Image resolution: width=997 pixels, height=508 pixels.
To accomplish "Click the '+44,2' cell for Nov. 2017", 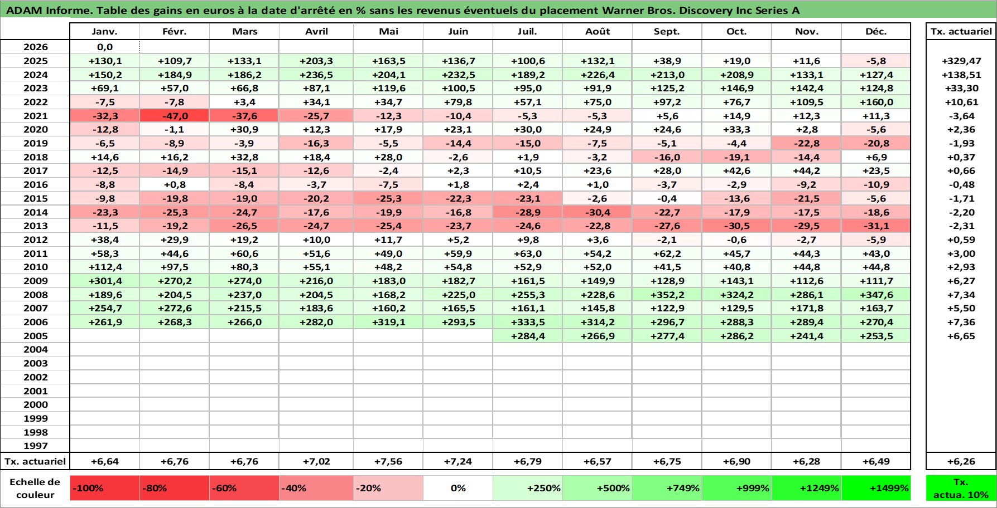I will click(806, 170).
